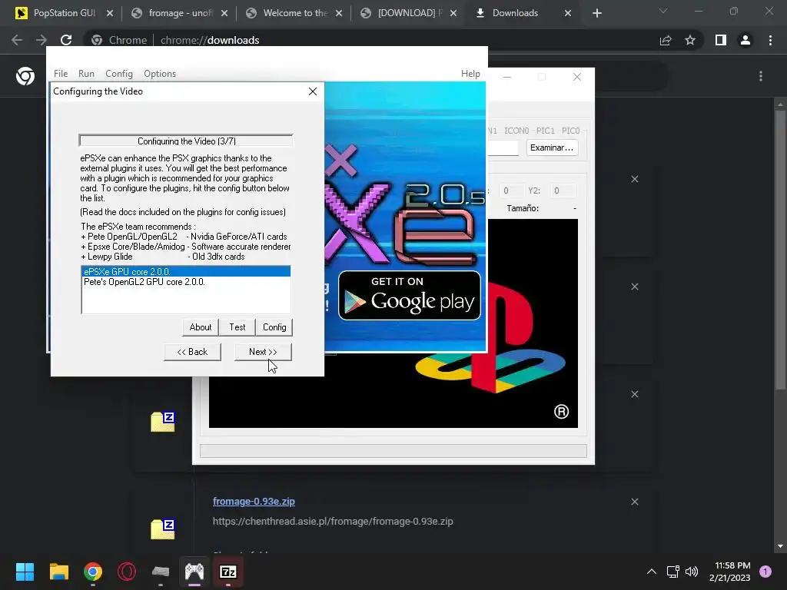Image resolution: width=787 pixels, height=590 pixels.
Task: Open File Explorer from taskbar
Action: pos(58,572)
